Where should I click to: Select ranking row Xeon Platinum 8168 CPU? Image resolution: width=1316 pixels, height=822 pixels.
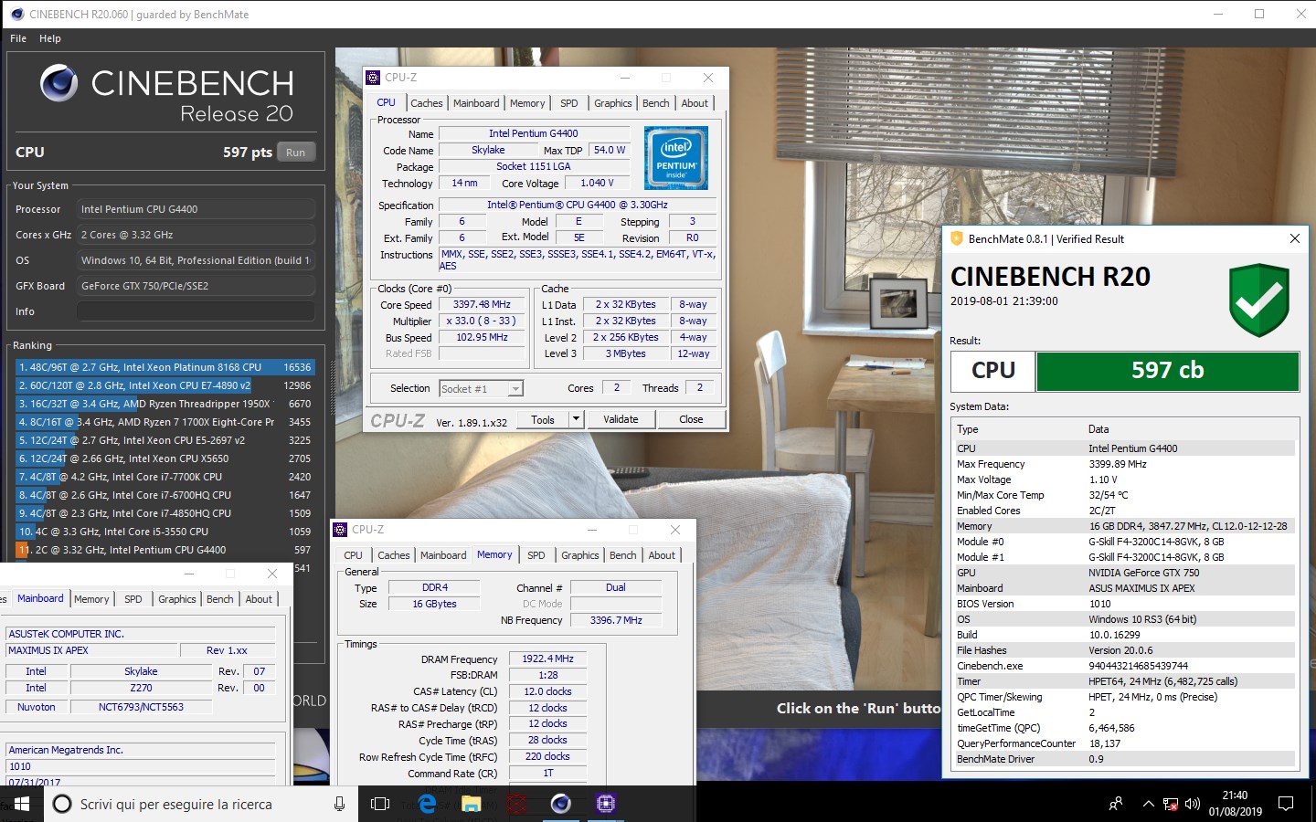(x=164, y=367)
